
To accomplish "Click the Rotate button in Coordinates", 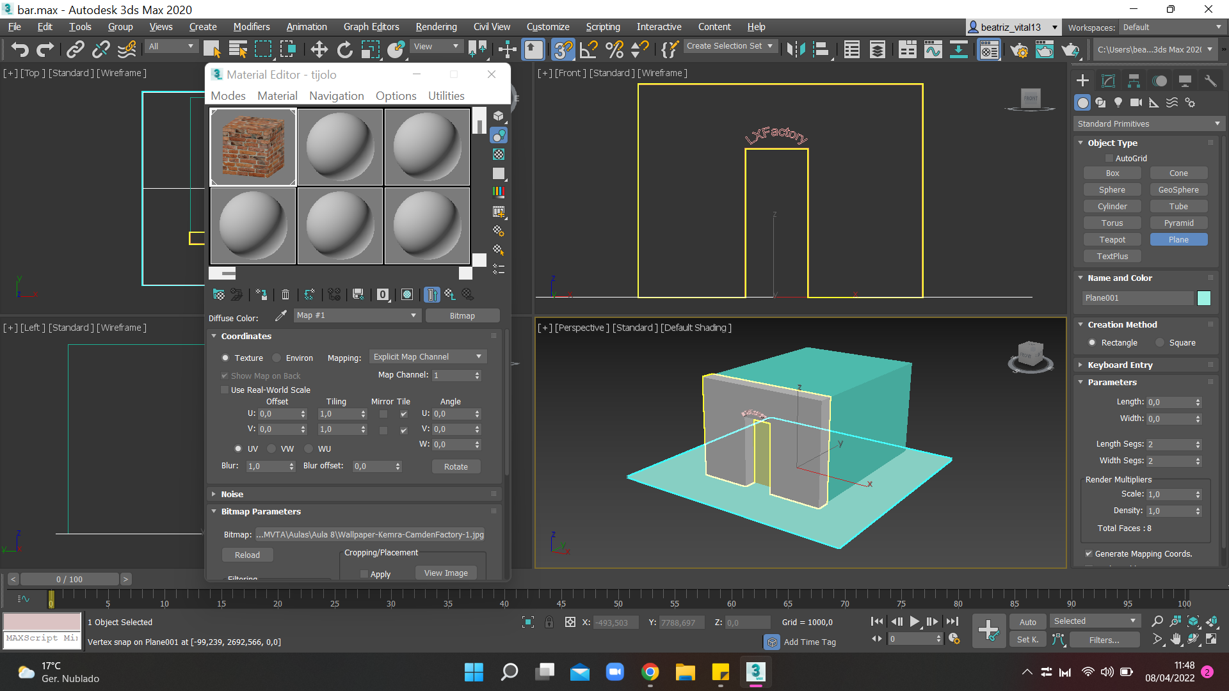I will [456, 466].
